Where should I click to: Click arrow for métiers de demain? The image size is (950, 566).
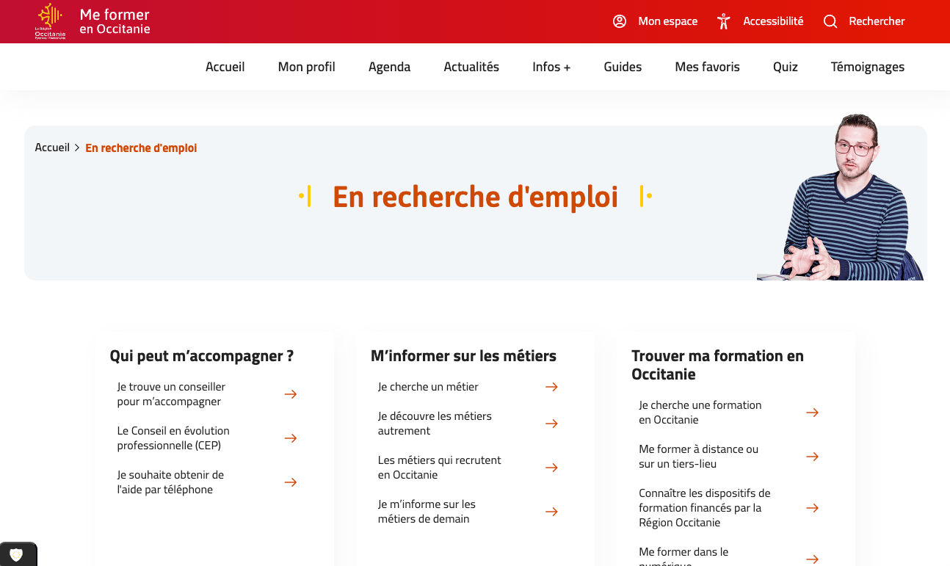551,512
